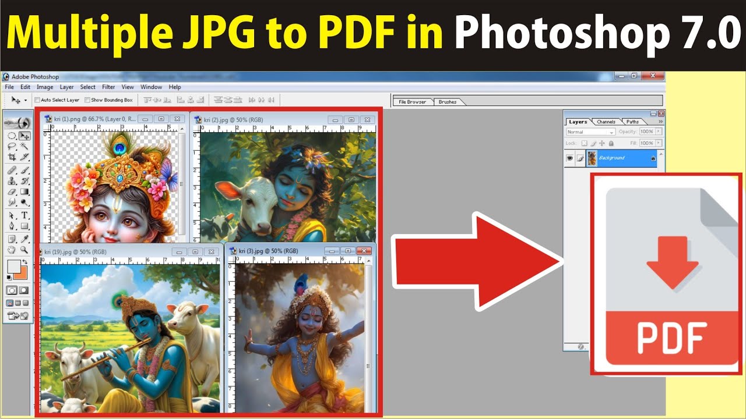746x419 pixels.
Task: Click Jump to ImageReady button
Action: 17,315
